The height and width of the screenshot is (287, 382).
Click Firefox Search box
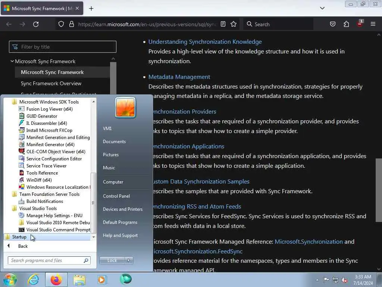[278, 24]
